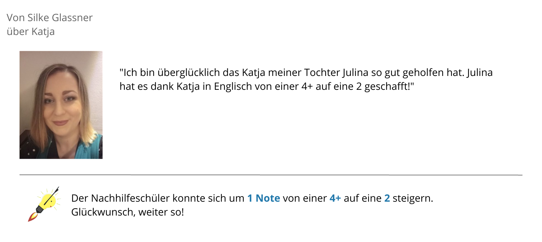Click the word "überglücklich" in the quote

coord(189,72)
